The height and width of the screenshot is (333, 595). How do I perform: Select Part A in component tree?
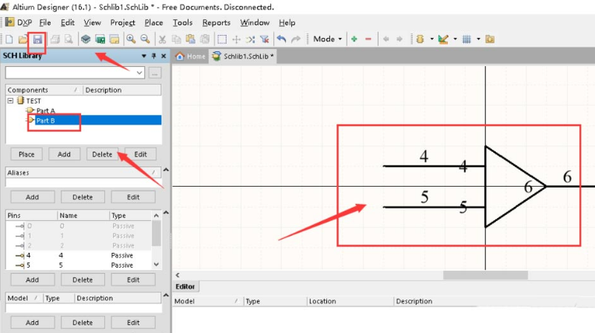click(45, 110)
